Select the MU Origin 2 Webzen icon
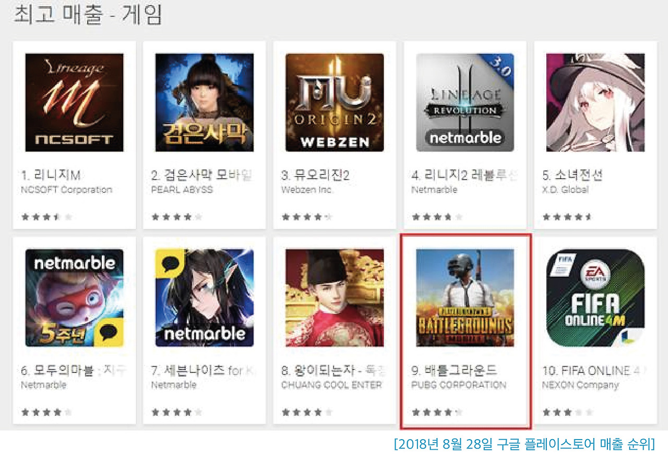This screenshot has width=668, height=461. 335,102
